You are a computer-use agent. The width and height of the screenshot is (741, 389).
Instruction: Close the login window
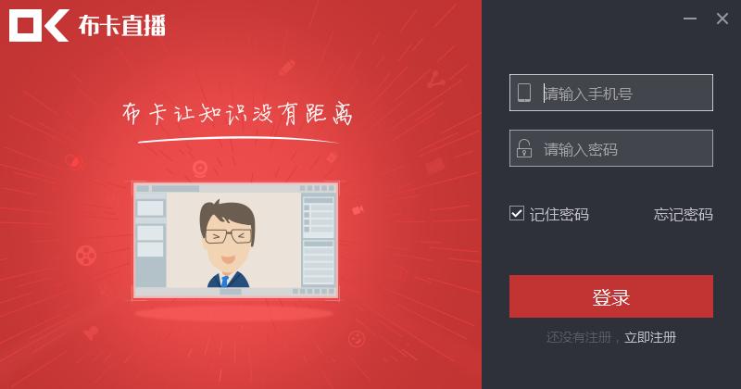pos(722,19)
